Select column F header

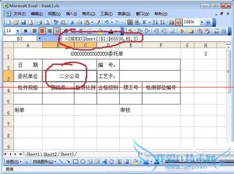[x=161, y=45]
